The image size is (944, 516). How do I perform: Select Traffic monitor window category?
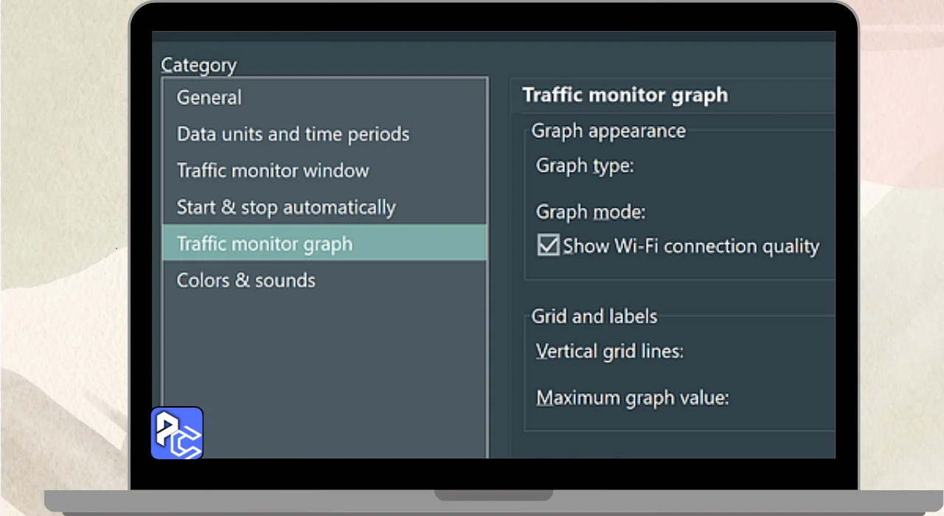[324, 170]
